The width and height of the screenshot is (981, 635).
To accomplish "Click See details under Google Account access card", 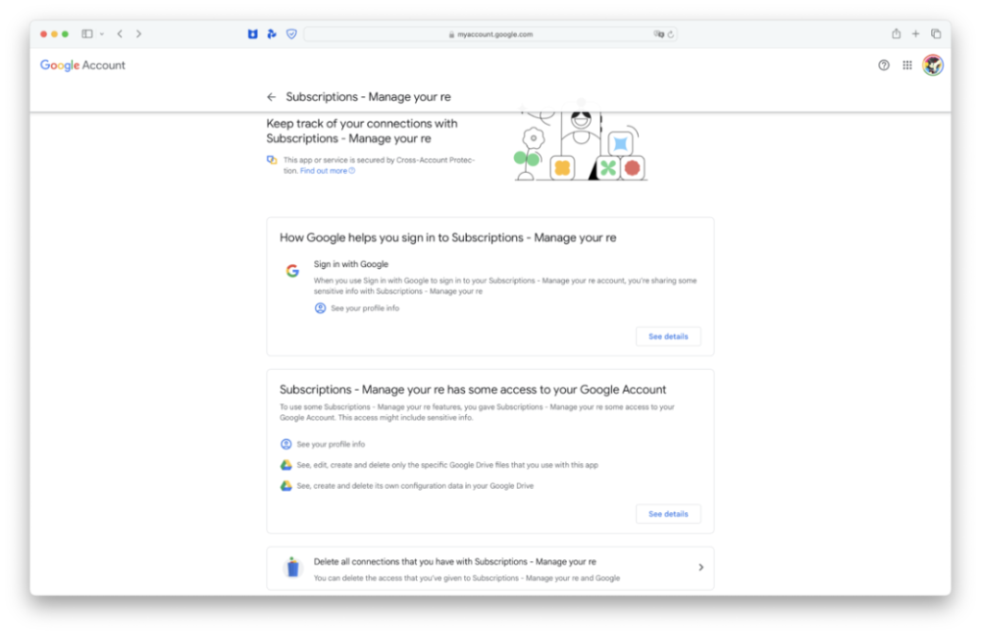I will [x=668, y=514].
